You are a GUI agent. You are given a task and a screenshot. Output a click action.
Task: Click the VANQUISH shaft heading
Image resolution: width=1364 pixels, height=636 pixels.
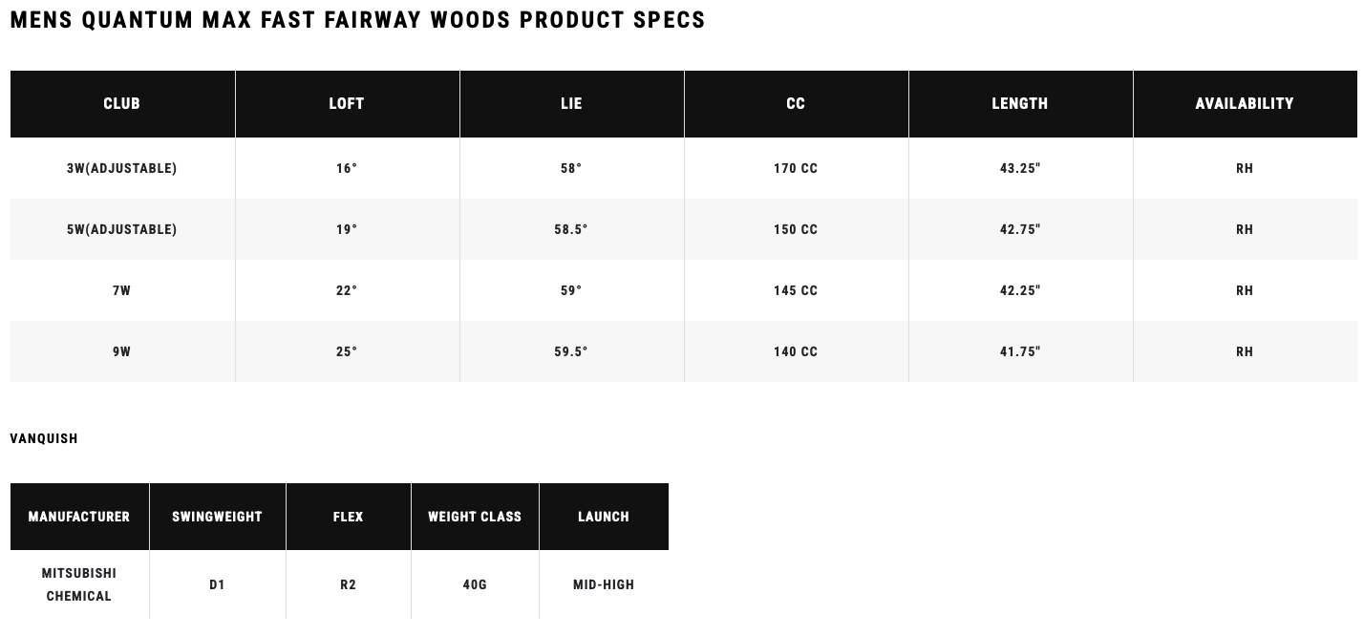pyautogui.click(x=44, y=438)
